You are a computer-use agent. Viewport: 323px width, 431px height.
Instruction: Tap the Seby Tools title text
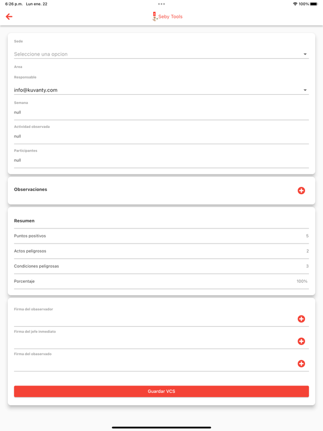coord(170,16)
